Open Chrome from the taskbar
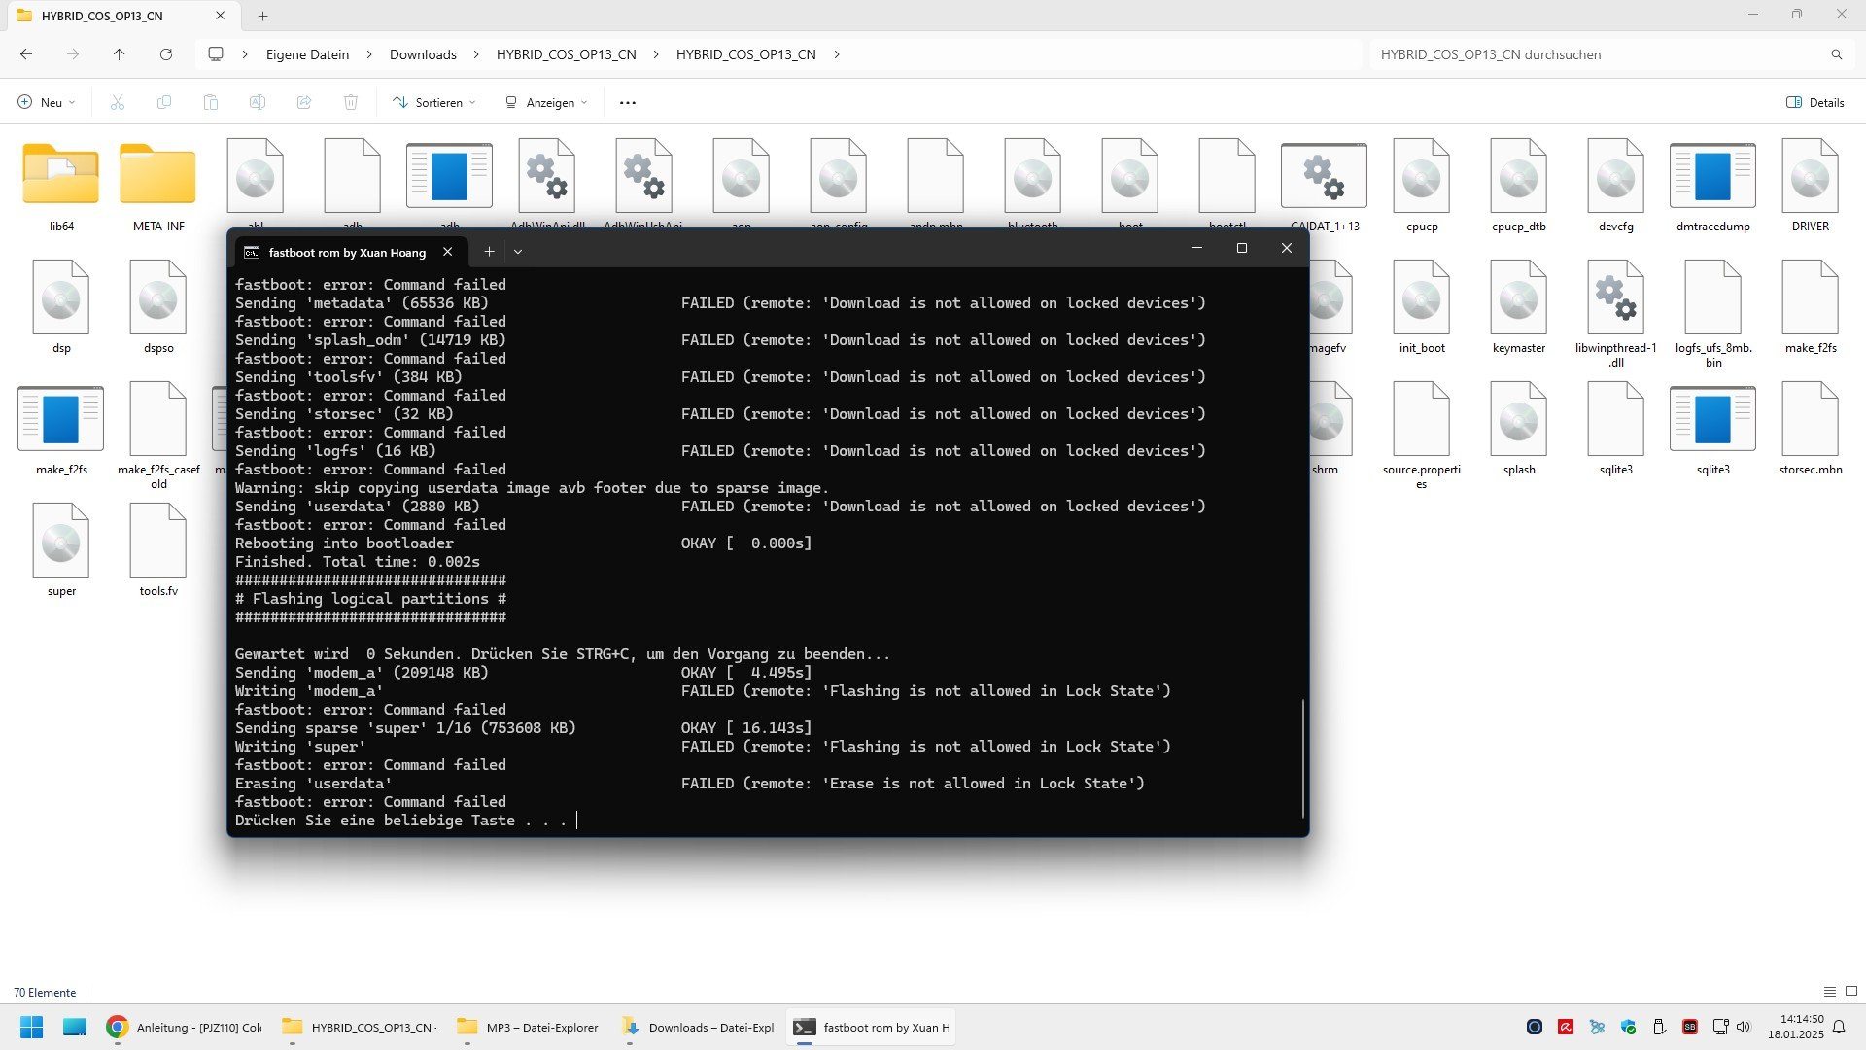This screenshot has width=1866, height=1050. coord(118,1027)
